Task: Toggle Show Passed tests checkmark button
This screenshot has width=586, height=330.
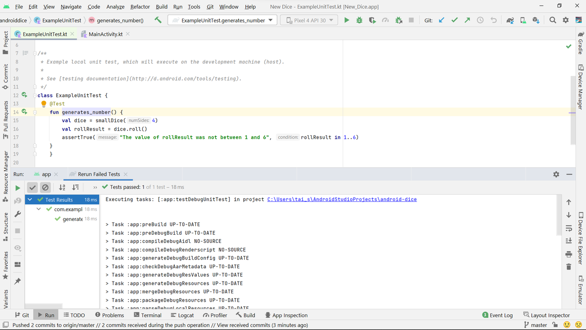Action: click(32, 187)
